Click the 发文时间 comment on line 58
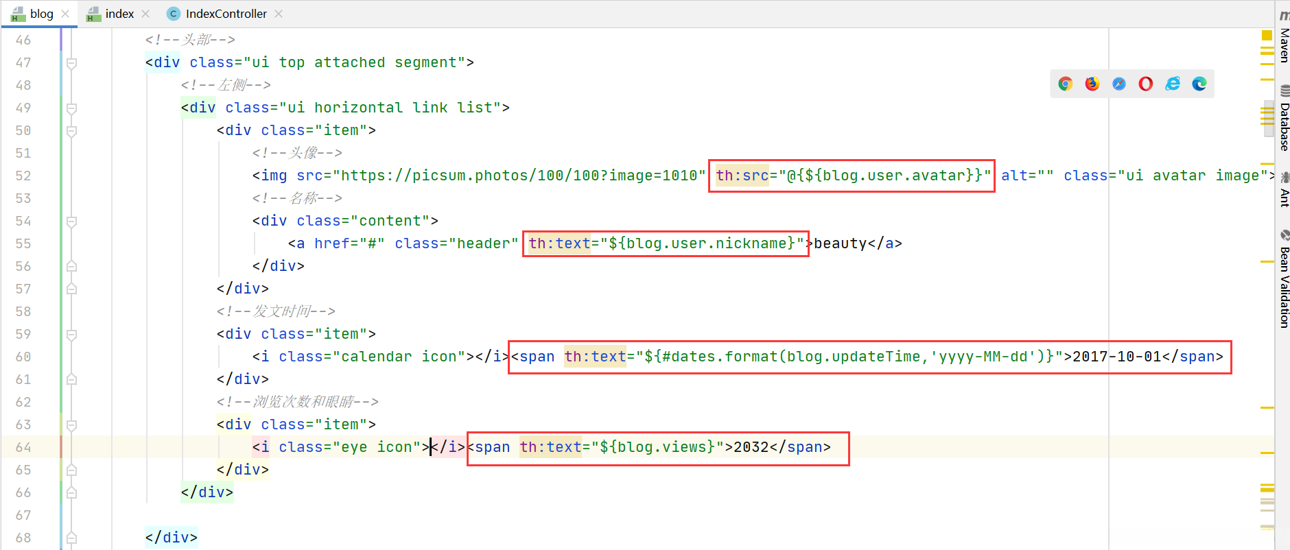This screenshot has height=550, width=1290. (276, 311)
